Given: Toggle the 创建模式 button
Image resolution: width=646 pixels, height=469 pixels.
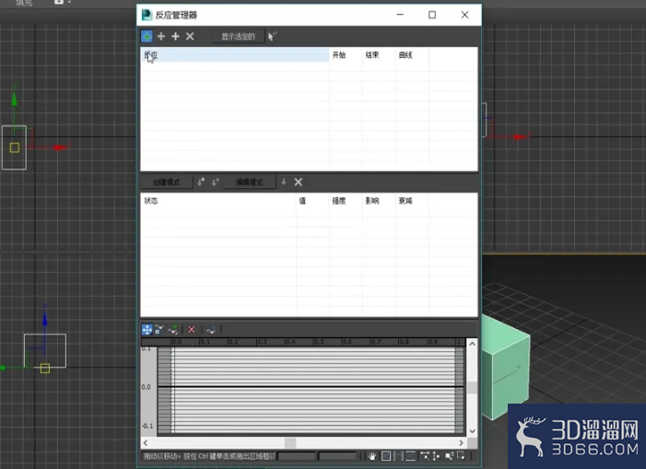Looking at the screenshot, I should point(167,182).
